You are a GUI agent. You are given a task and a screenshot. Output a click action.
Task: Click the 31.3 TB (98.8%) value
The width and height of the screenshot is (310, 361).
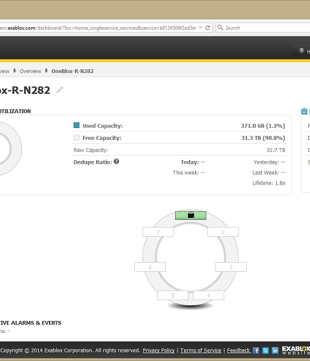(263, 138)
